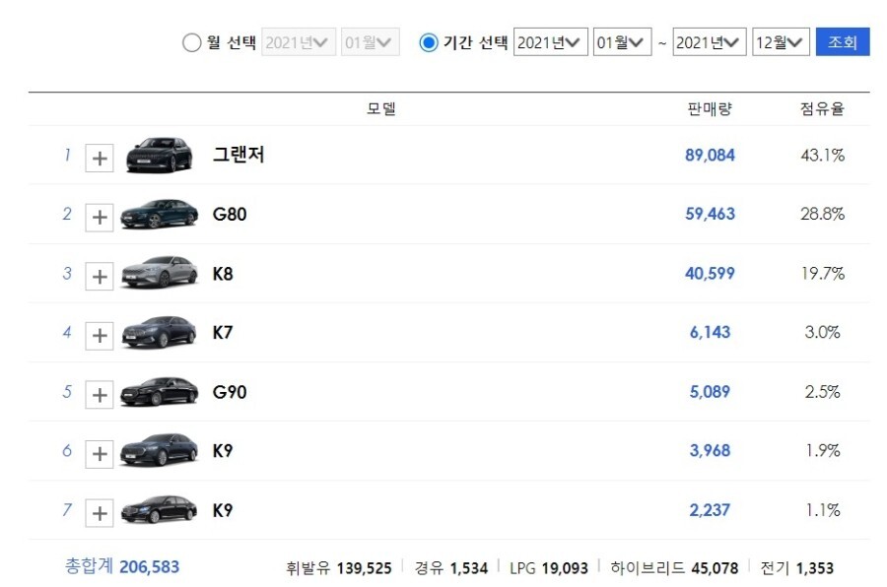Click the rank 7 K9 car thumbnail

point(160,509)
